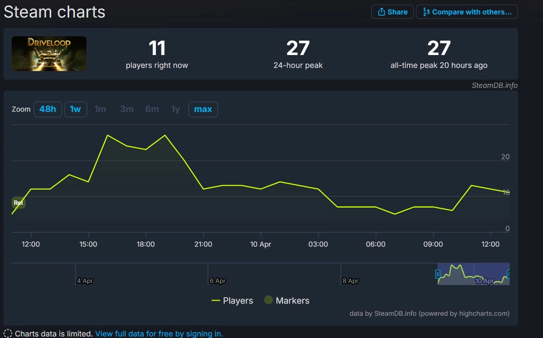This screenshot has height=338, width=543.
Task: Click the View full data sign-in link
Action: point(159,334)
